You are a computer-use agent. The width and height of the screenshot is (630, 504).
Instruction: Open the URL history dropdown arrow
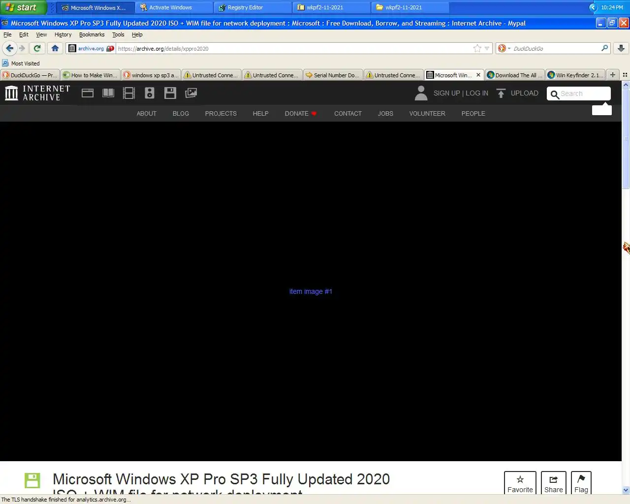(487, 48)
